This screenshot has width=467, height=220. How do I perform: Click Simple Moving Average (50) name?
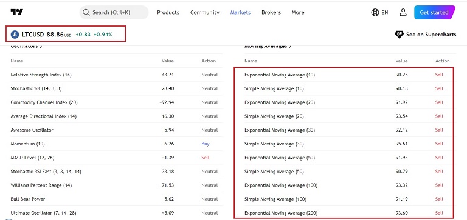point(274,172)
